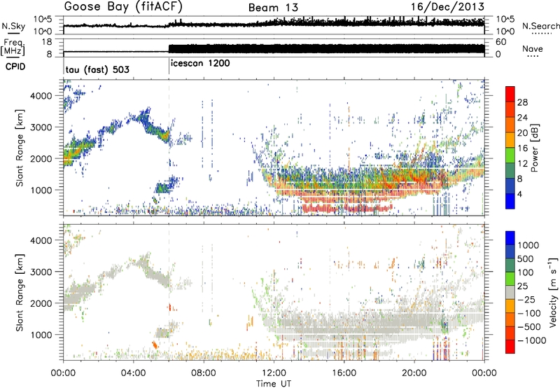Click the gray band of Velocity color bar
This screenshot has height=388, width=560.
pyautogui.click(x=510, y=292)
